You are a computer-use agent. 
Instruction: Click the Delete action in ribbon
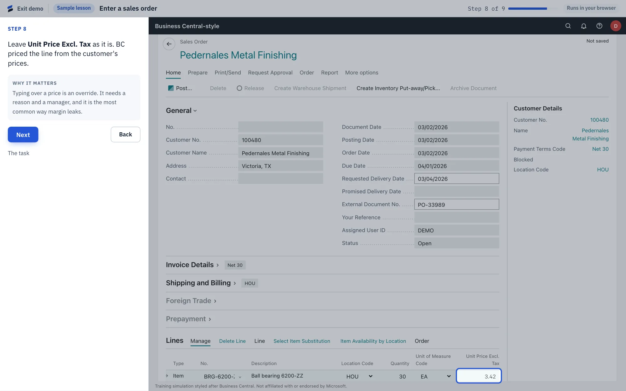218,88
